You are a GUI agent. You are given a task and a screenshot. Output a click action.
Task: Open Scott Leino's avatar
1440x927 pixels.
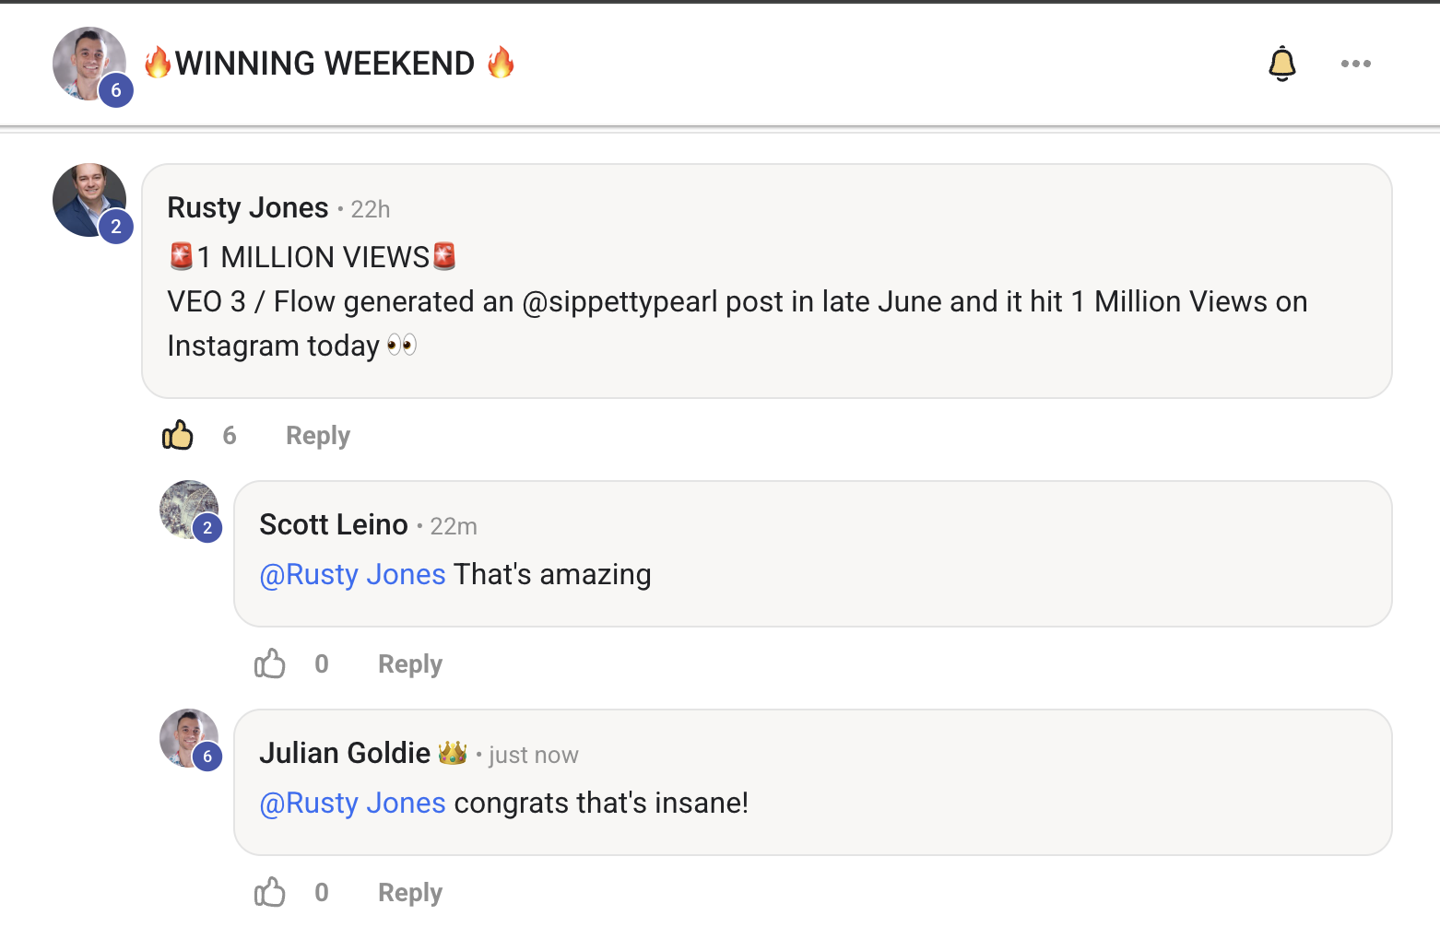pyautogui.click(x=189, y=510)
